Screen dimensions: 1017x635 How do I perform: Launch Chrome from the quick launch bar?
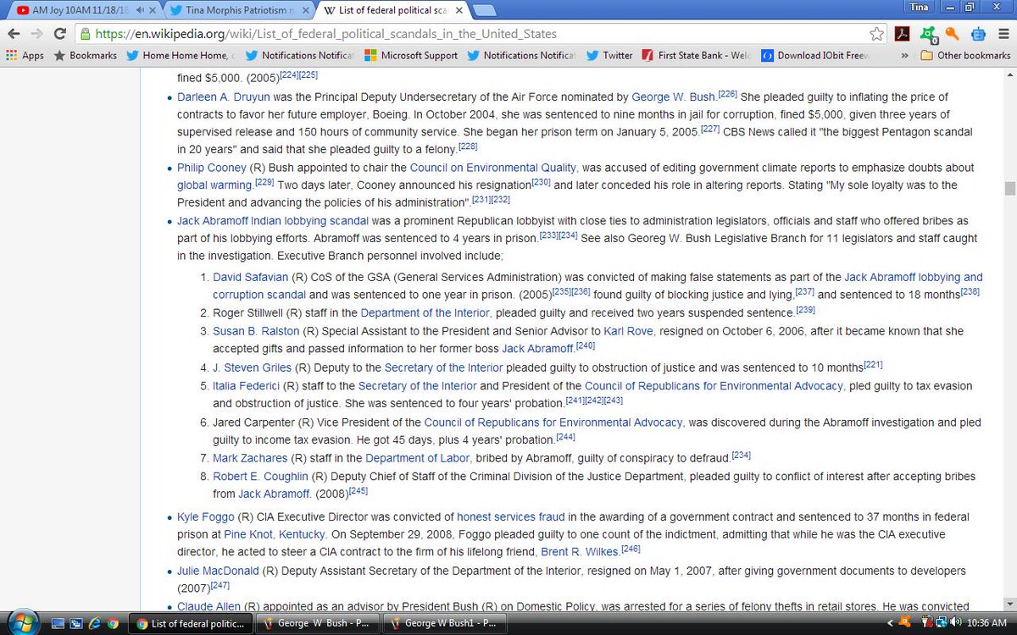(113, 624)
